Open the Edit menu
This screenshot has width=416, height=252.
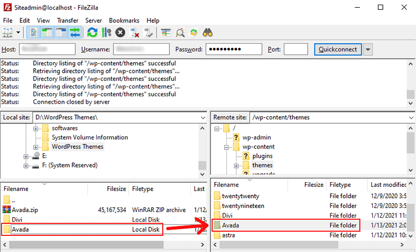(24, 20)
